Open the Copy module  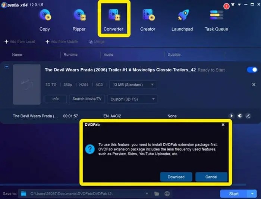(x=45, y=20)
